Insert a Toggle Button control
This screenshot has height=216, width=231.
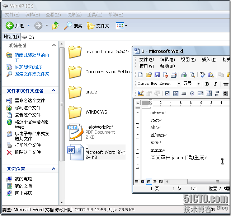217,93
